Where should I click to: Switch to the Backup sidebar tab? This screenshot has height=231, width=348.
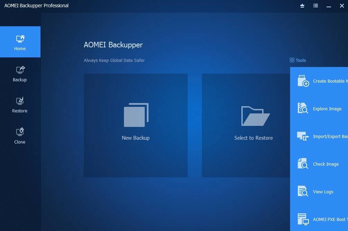tap(20, 74)
